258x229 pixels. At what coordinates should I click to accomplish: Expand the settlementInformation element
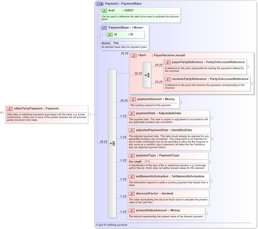[x=211, y=181]
